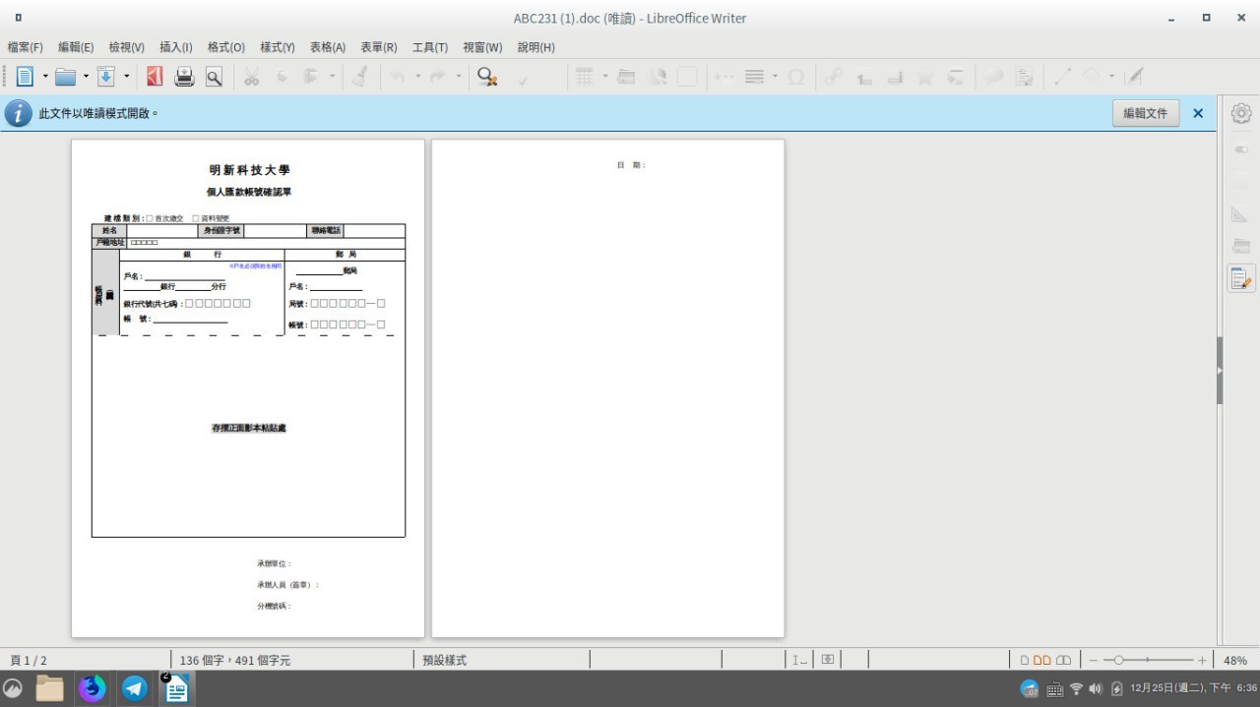The image size is (1260, 707).
Task: Open the 編輯(E) menu
Action: [76, 47]
